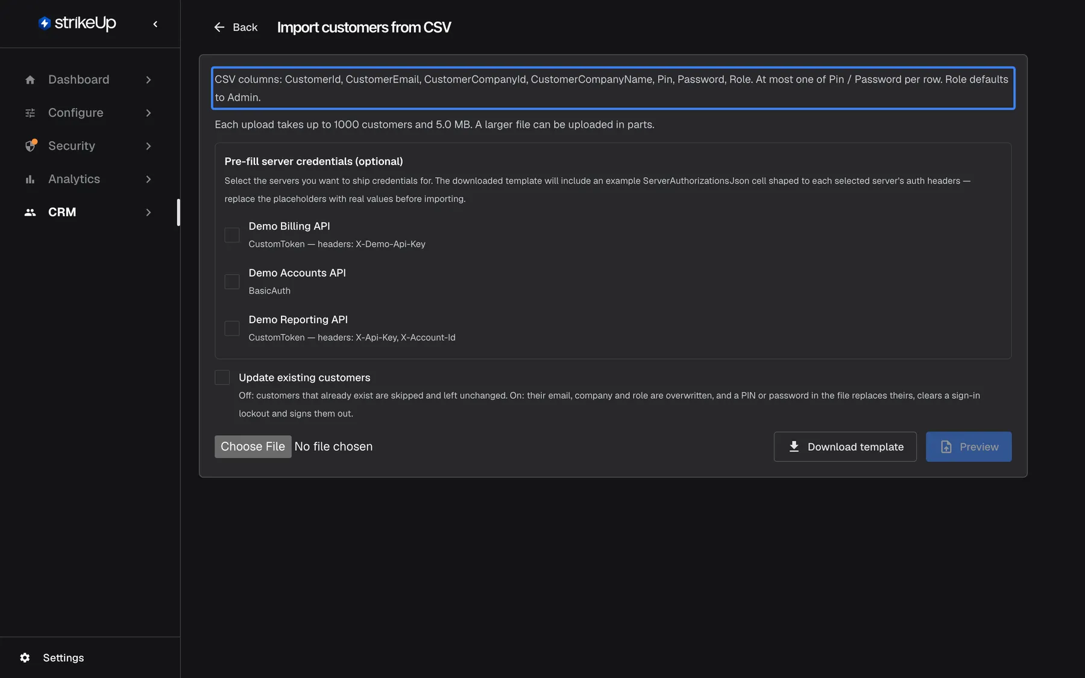This screenshot has width=1085, height=678.
Task: Click the Analytics bar chart icon
Action: click(30, 179)
